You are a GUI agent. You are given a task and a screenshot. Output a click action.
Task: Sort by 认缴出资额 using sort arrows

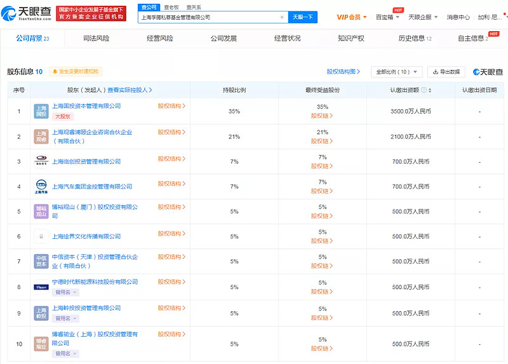pos(430,90)
